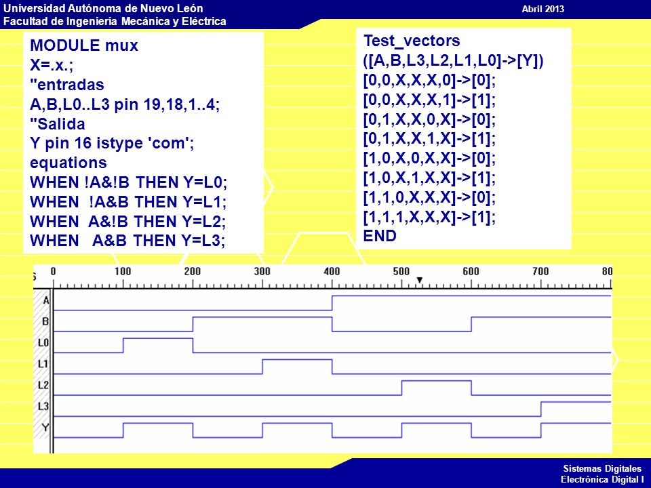Click the 0 label on time ruler
This screenshot has width=651, height=488.
[x=53, y=272]
